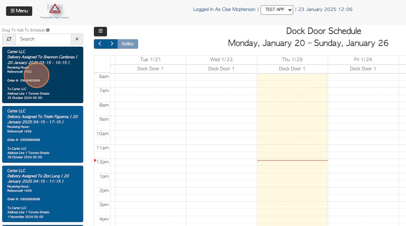
Task: Select the Tristin Figueroa delivery card
Action: (x=43, y=134)
